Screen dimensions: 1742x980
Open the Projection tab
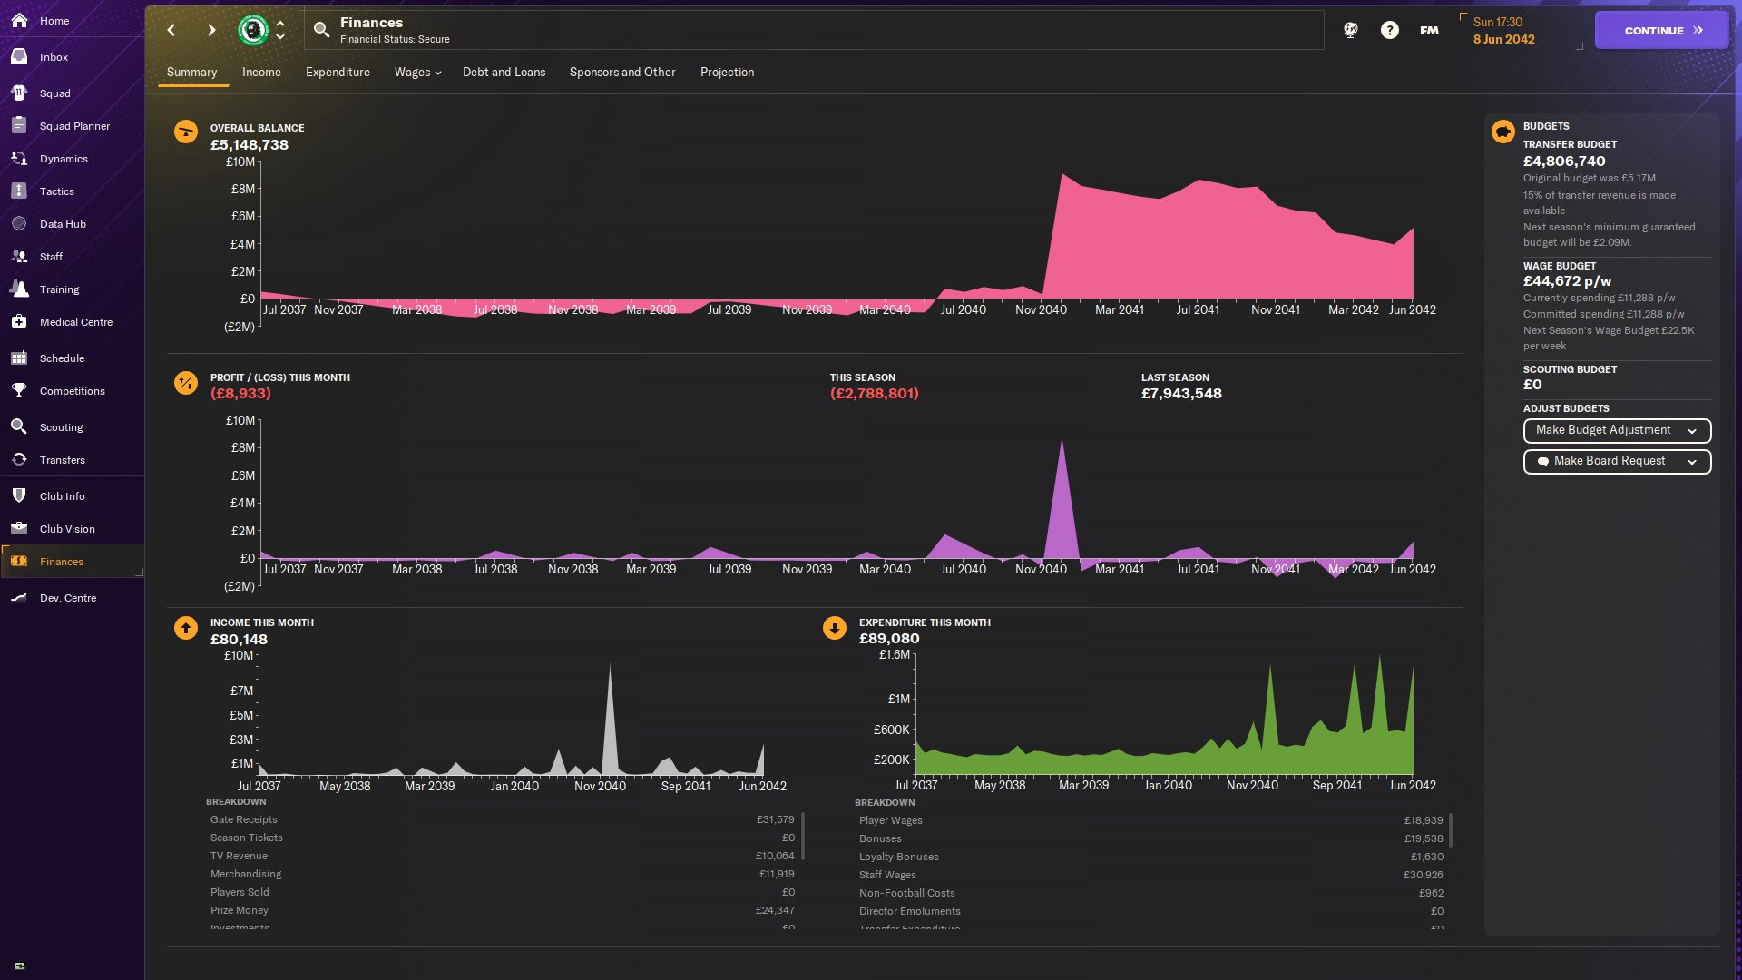pyautogui.click(x=727, y=73)
